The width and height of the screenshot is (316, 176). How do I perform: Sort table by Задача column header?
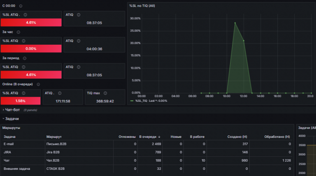[x=9, y=137]
